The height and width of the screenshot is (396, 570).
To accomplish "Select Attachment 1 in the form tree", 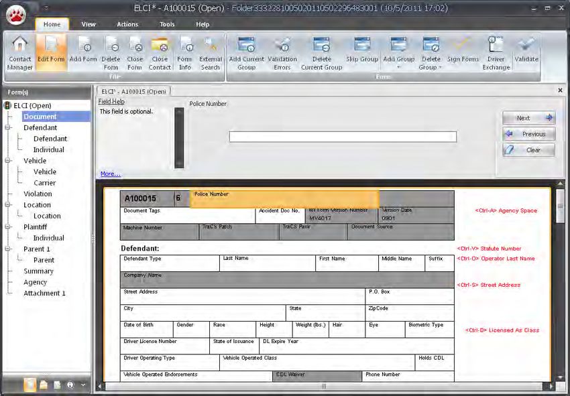I will pos(44,293).
